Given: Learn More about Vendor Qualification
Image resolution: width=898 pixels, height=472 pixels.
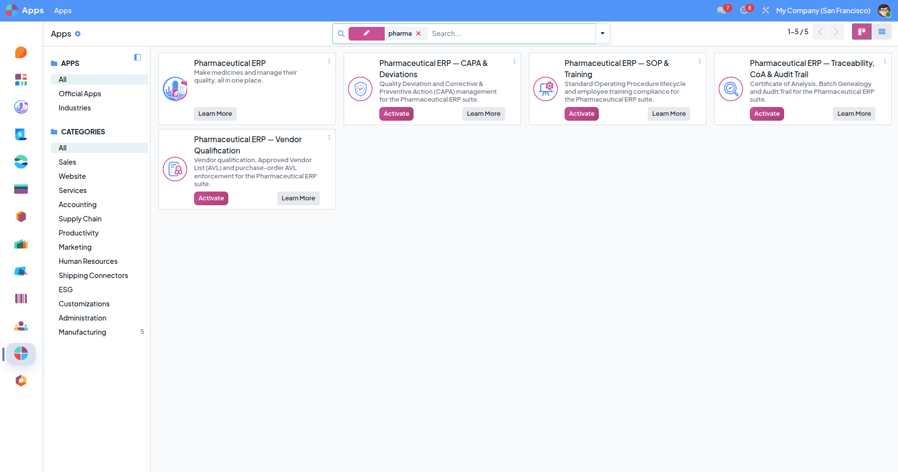Looking at the screenshot, I should coord(298,198).
